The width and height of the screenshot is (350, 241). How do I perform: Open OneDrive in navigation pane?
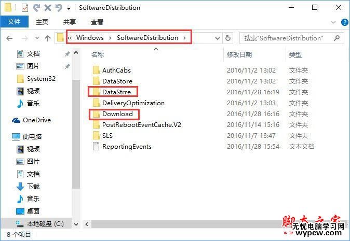click(x=37, y=120)
